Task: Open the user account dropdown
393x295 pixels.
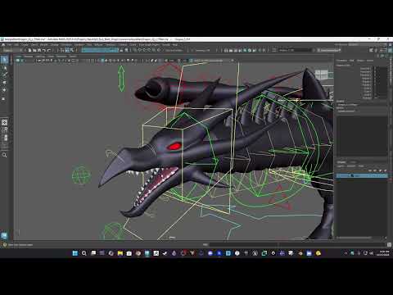Action: coord(329,50)
